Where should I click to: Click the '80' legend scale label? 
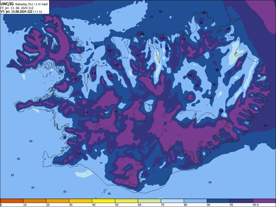coord(185,205)
